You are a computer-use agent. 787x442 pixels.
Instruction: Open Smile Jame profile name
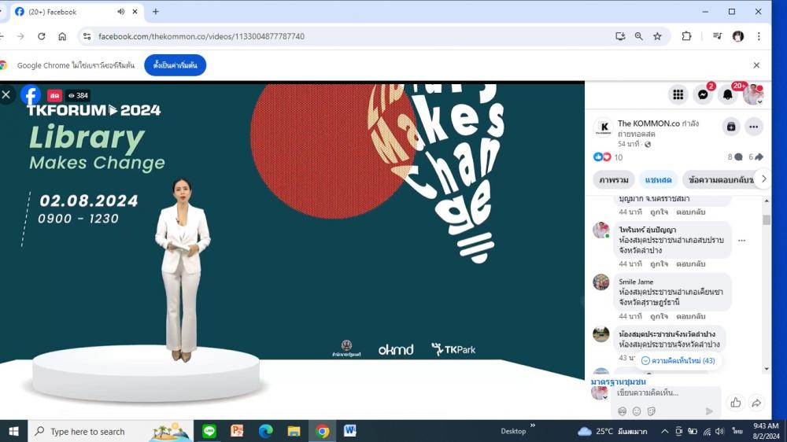point(636,282)
